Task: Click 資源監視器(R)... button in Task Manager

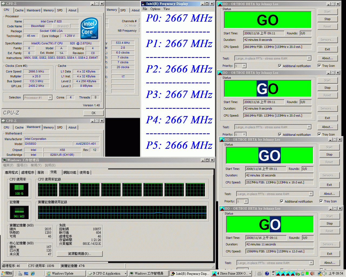Action: 79,254
